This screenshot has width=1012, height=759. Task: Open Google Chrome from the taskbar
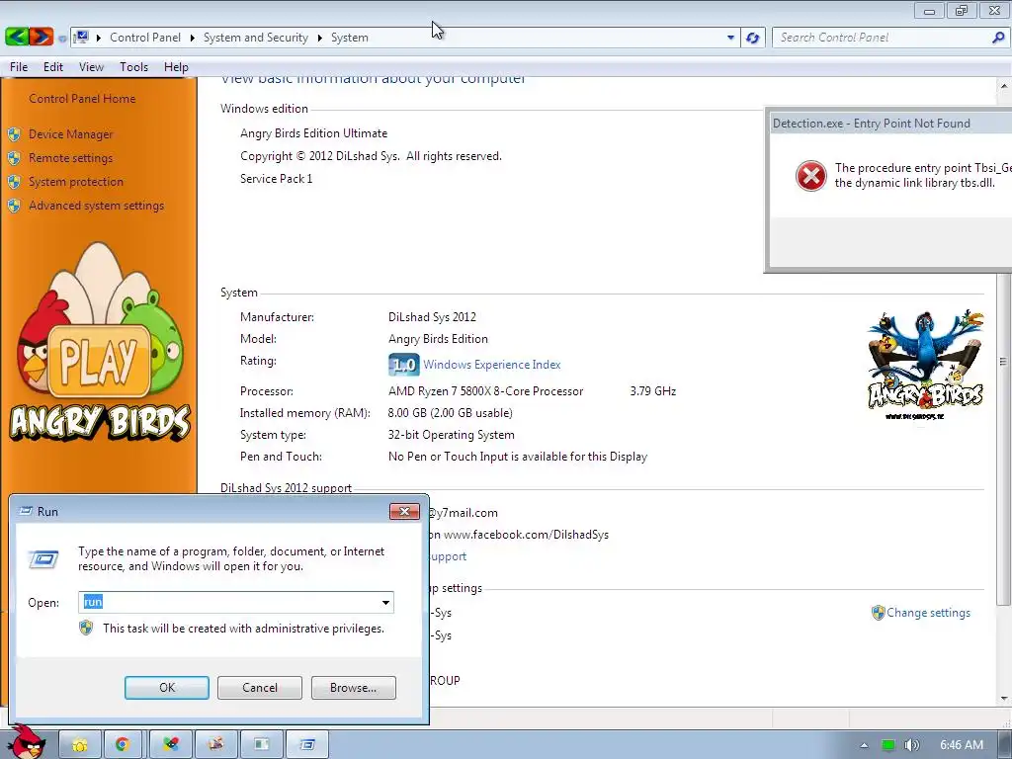tap(123, 745)
